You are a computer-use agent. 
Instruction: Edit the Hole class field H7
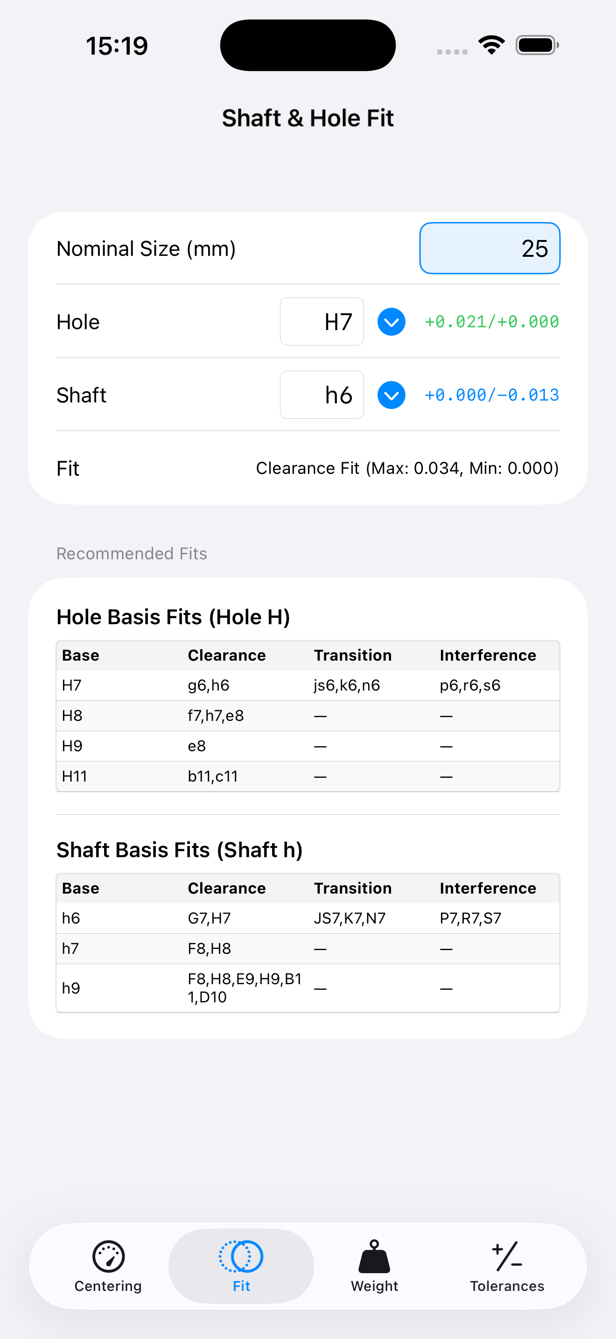pyautogui.click(x=322, y=321)
